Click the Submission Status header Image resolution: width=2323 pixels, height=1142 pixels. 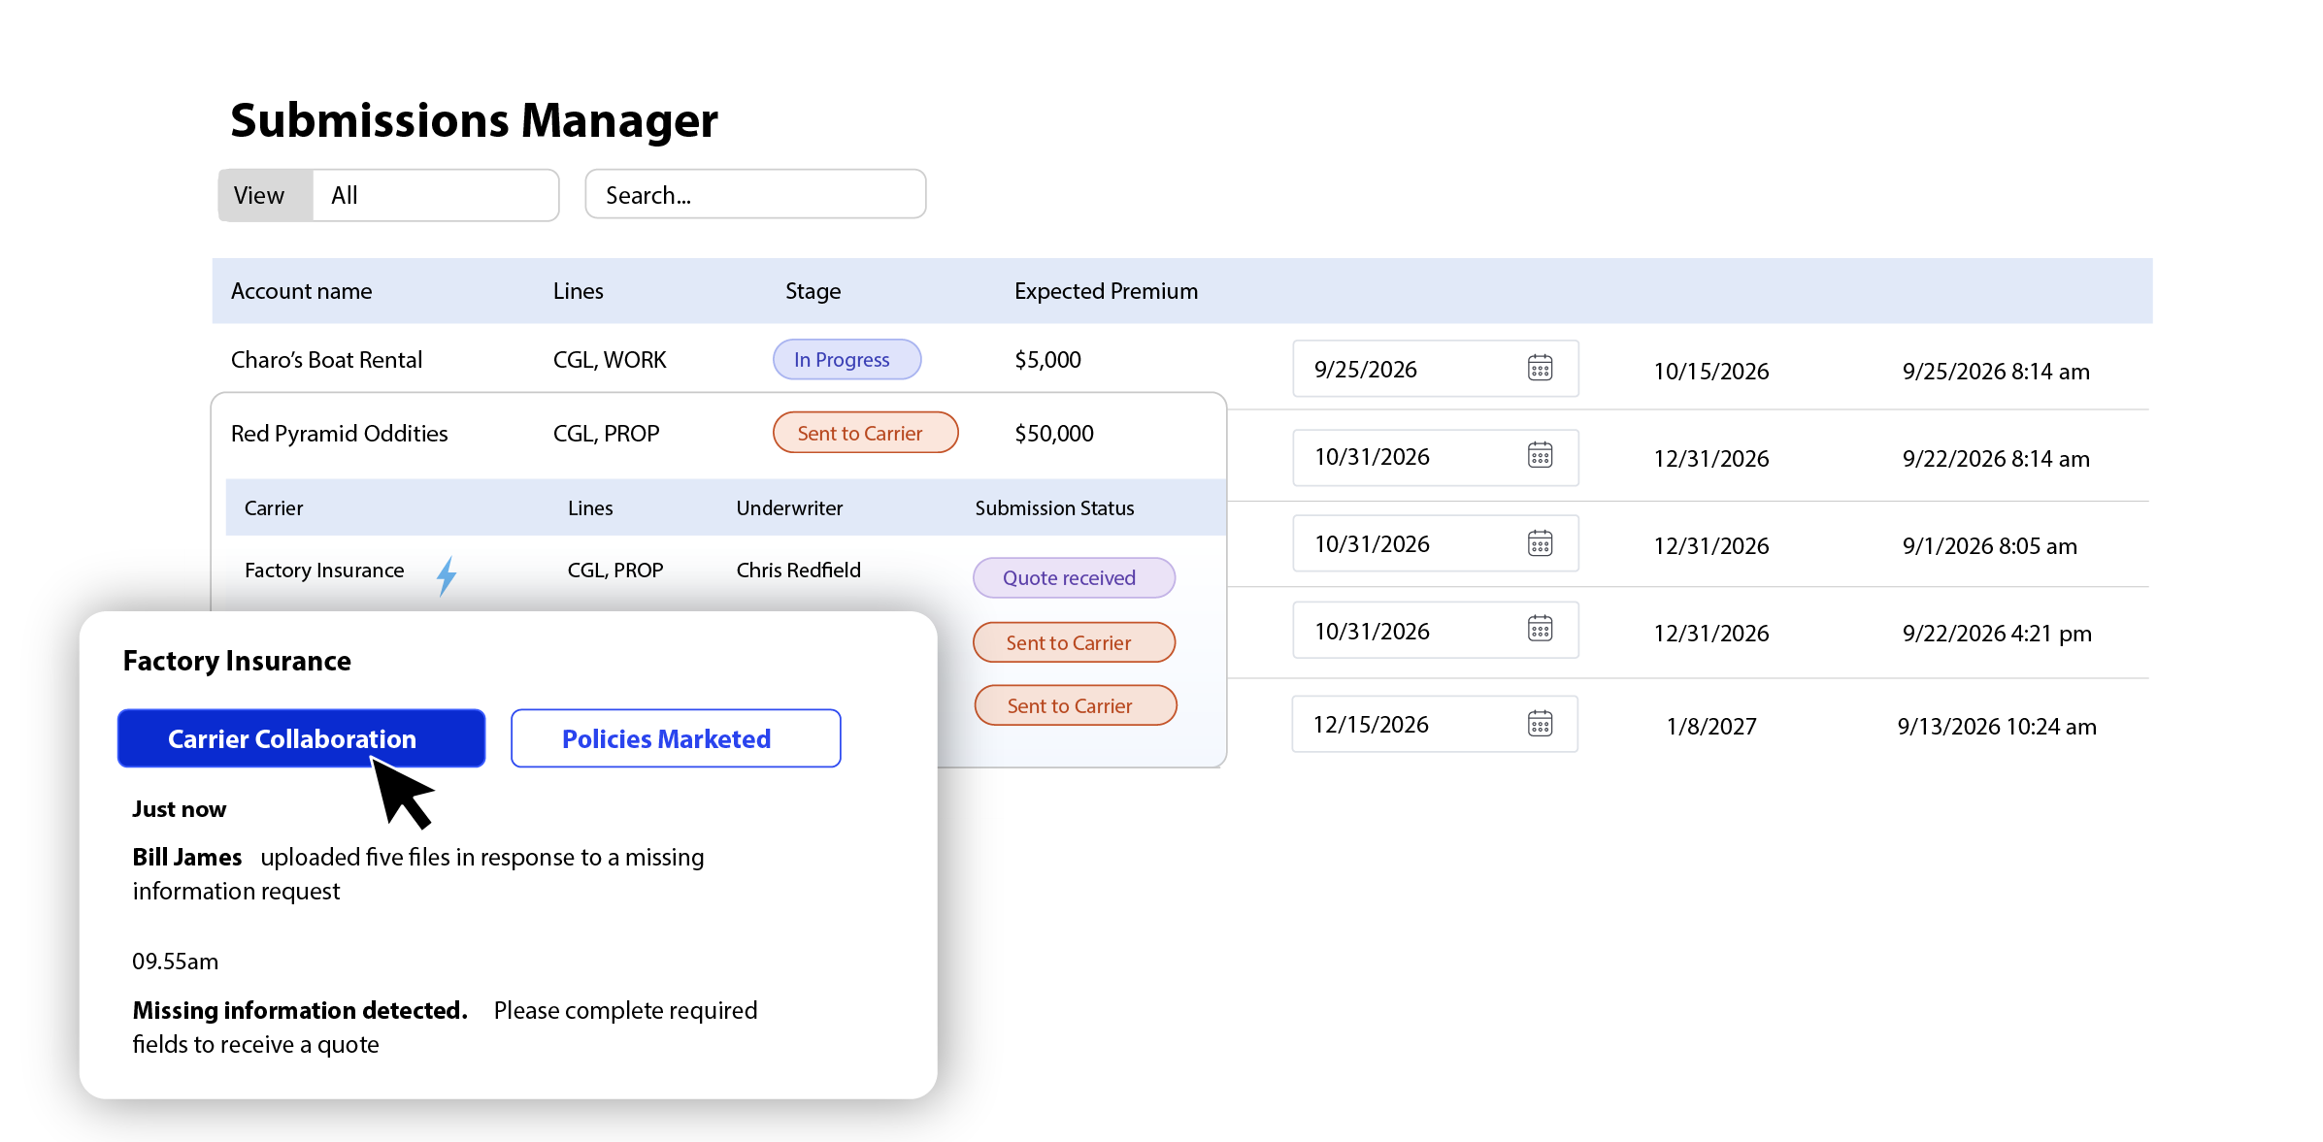click(1054, 508)
